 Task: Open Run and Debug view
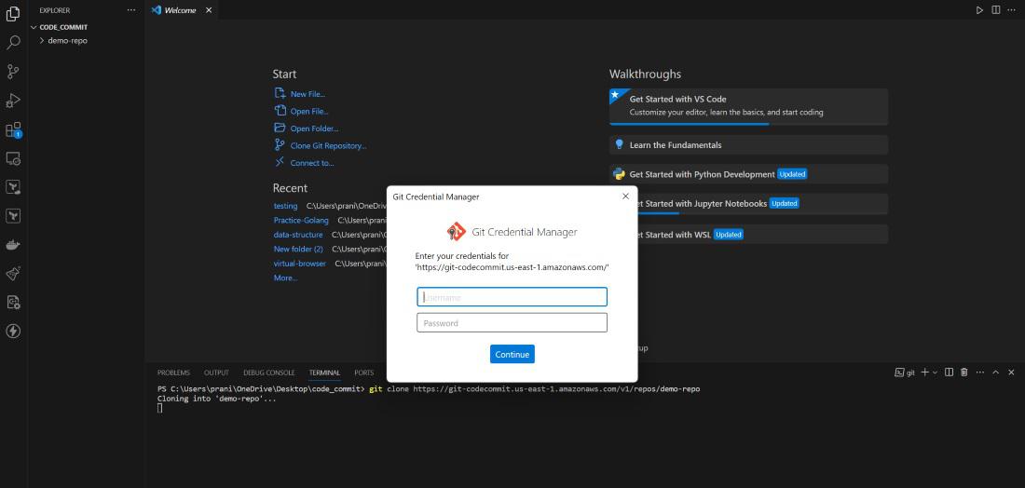click(13, 101)
